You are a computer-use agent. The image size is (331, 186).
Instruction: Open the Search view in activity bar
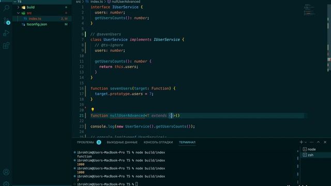click(x=6, y=8)
